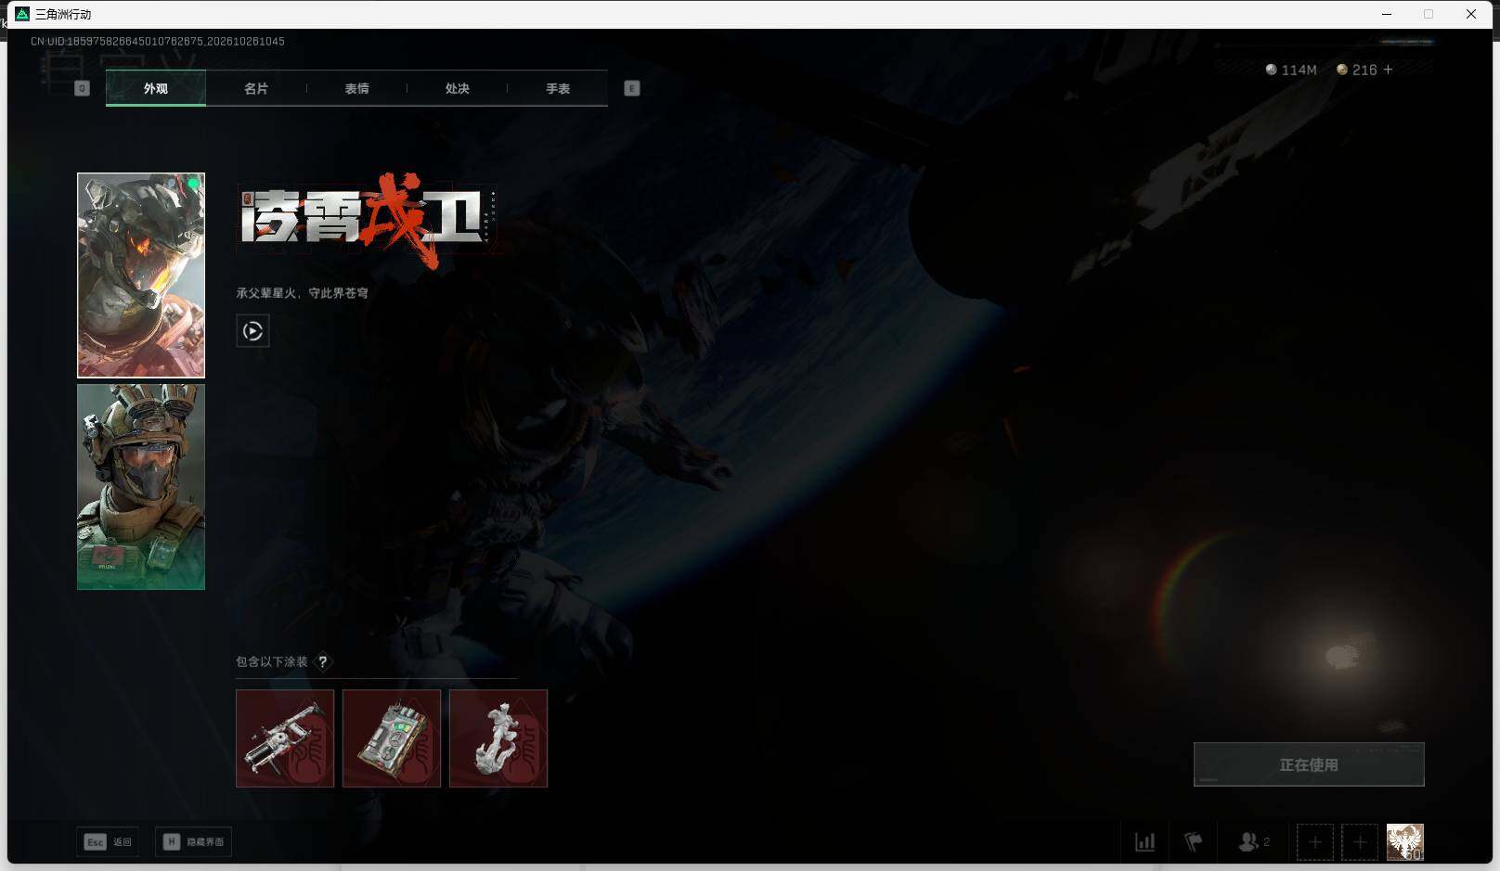The height and width of the screenshot is (871, 1500).
Task: Select the 处决 tab
Action: pyautogui.click(x=457, y=88)
